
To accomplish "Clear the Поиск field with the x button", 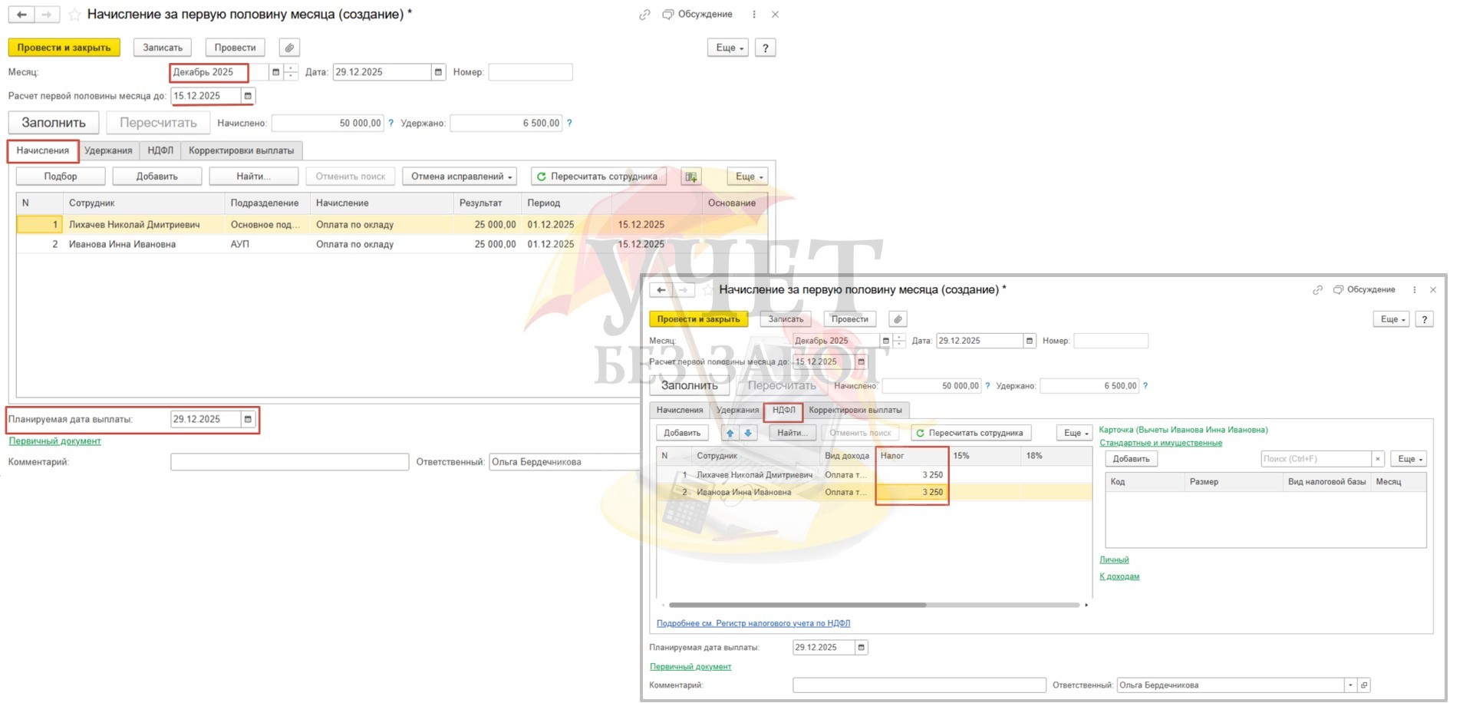I will point(1378,459).
